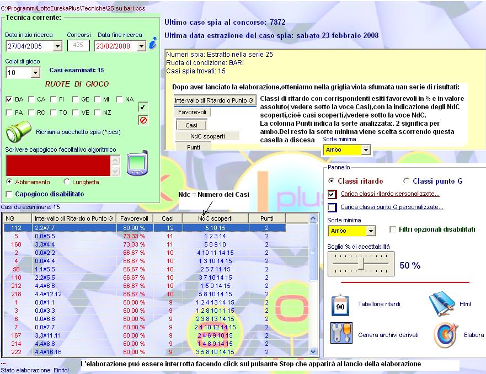Open Carica classi punto G personalizzate link
The width and height of the screenshot is (486, 374).
[392, 207]
